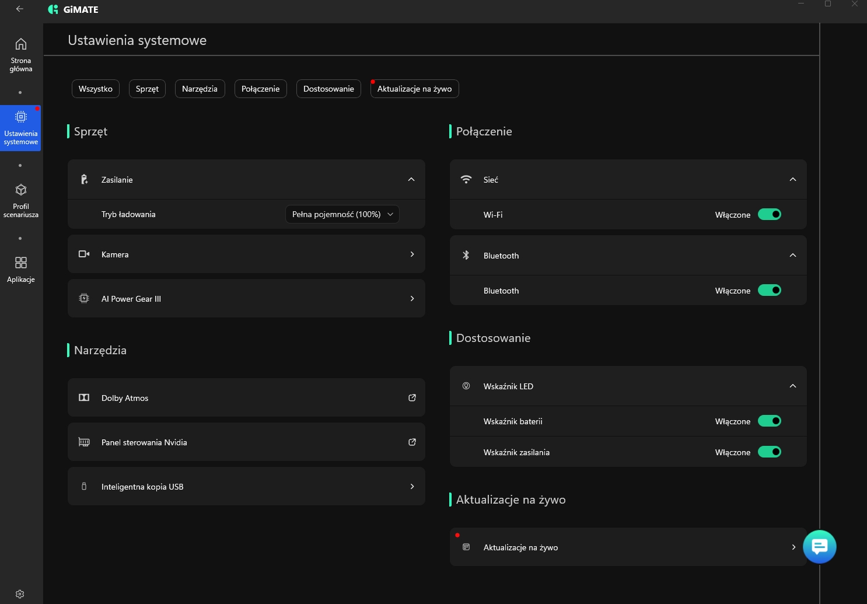Disable the Wi-Fi toggle
This screenshot has height=604, width=867.
pyautogui.click(x=769, y=215)
